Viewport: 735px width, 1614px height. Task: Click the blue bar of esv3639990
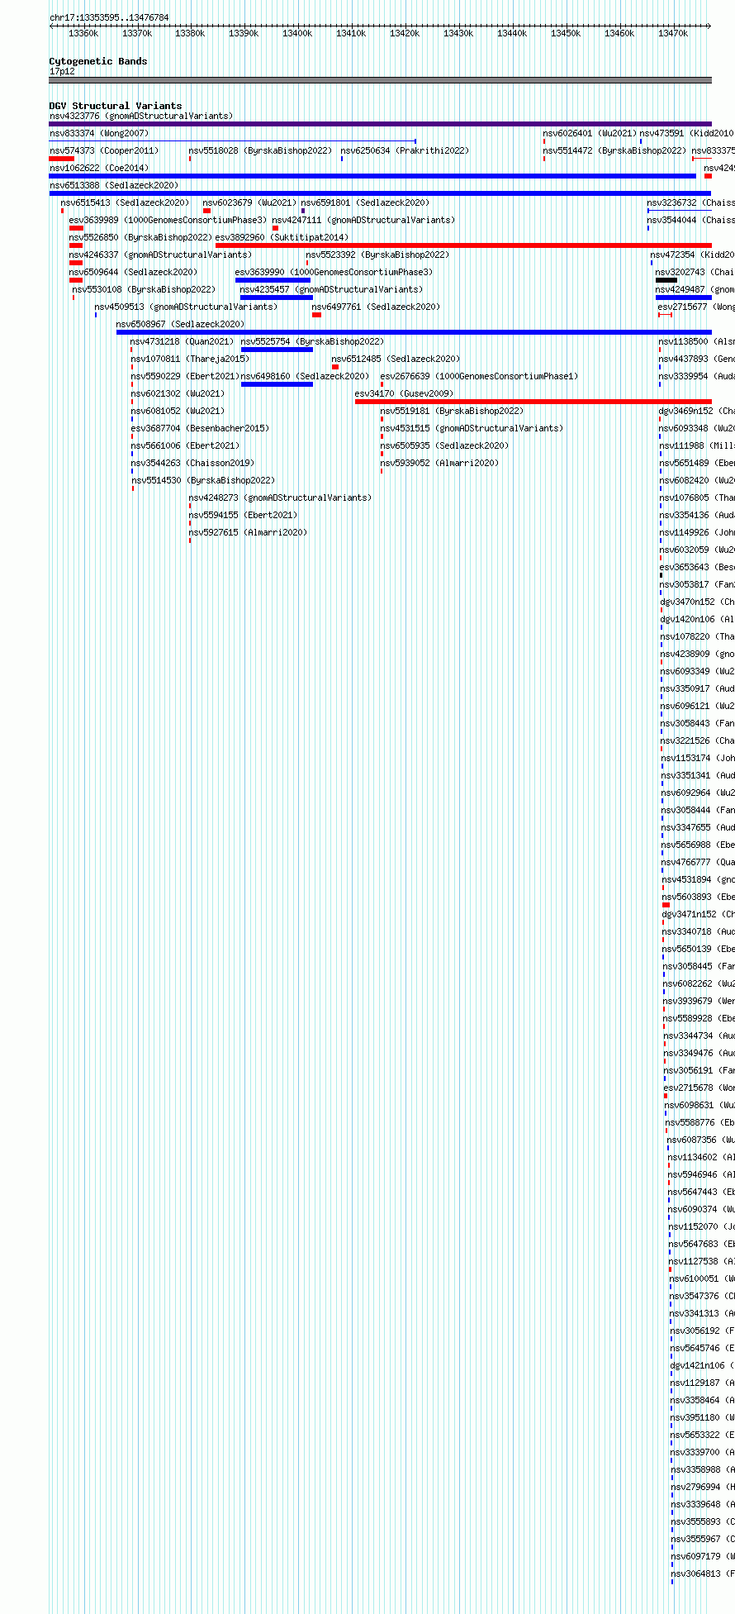click(x=273, y=280)
